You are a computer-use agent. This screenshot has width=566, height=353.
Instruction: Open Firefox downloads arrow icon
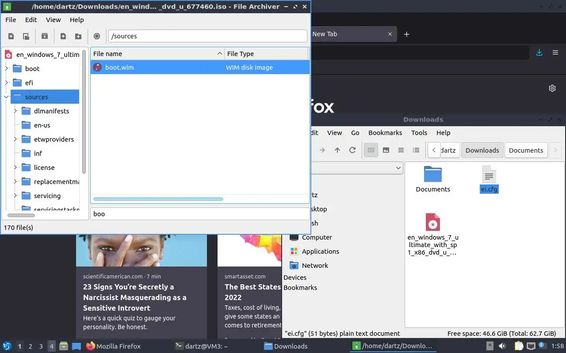coord(539,53)
